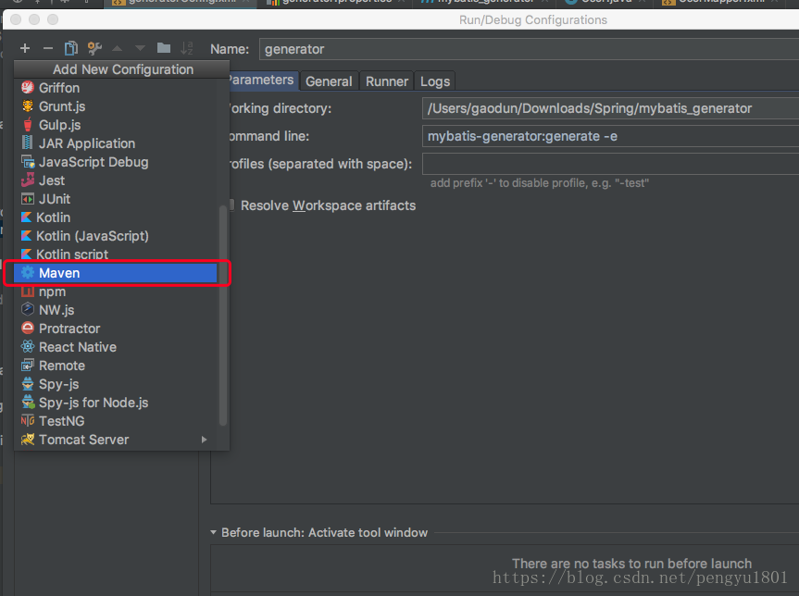
Task: Click the minus Remove Configuration icon
Action: pos(48,48)
